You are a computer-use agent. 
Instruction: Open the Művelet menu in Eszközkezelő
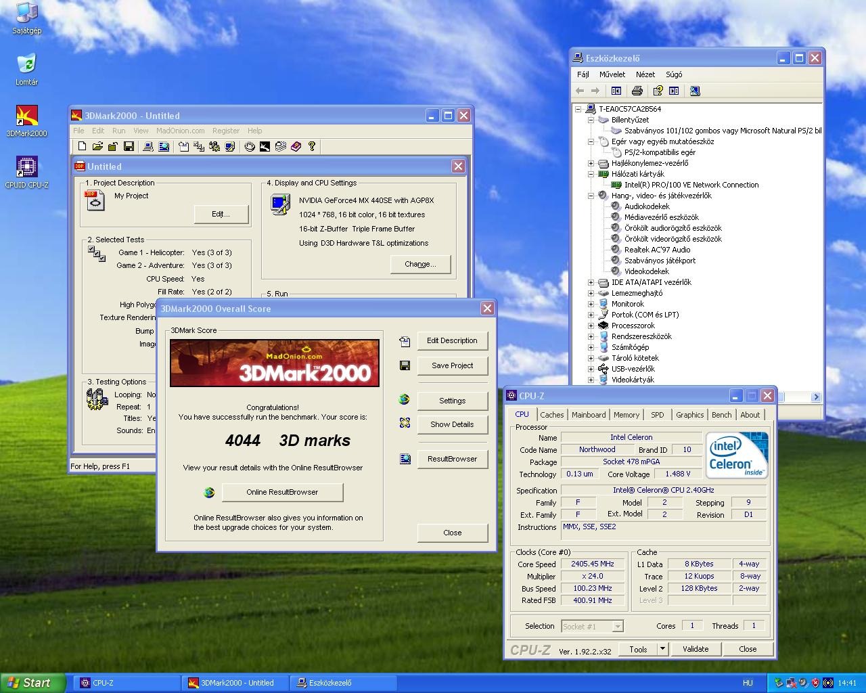coord(612,74)
